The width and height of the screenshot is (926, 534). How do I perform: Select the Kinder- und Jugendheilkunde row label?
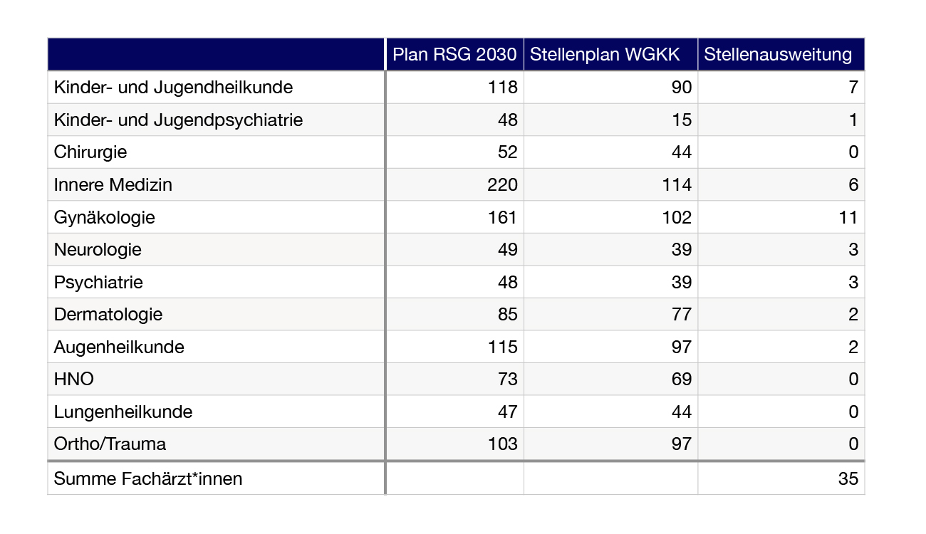[x=173, y=88]
